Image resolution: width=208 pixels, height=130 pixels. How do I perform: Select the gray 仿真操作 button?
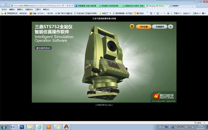tap(160, 26)
